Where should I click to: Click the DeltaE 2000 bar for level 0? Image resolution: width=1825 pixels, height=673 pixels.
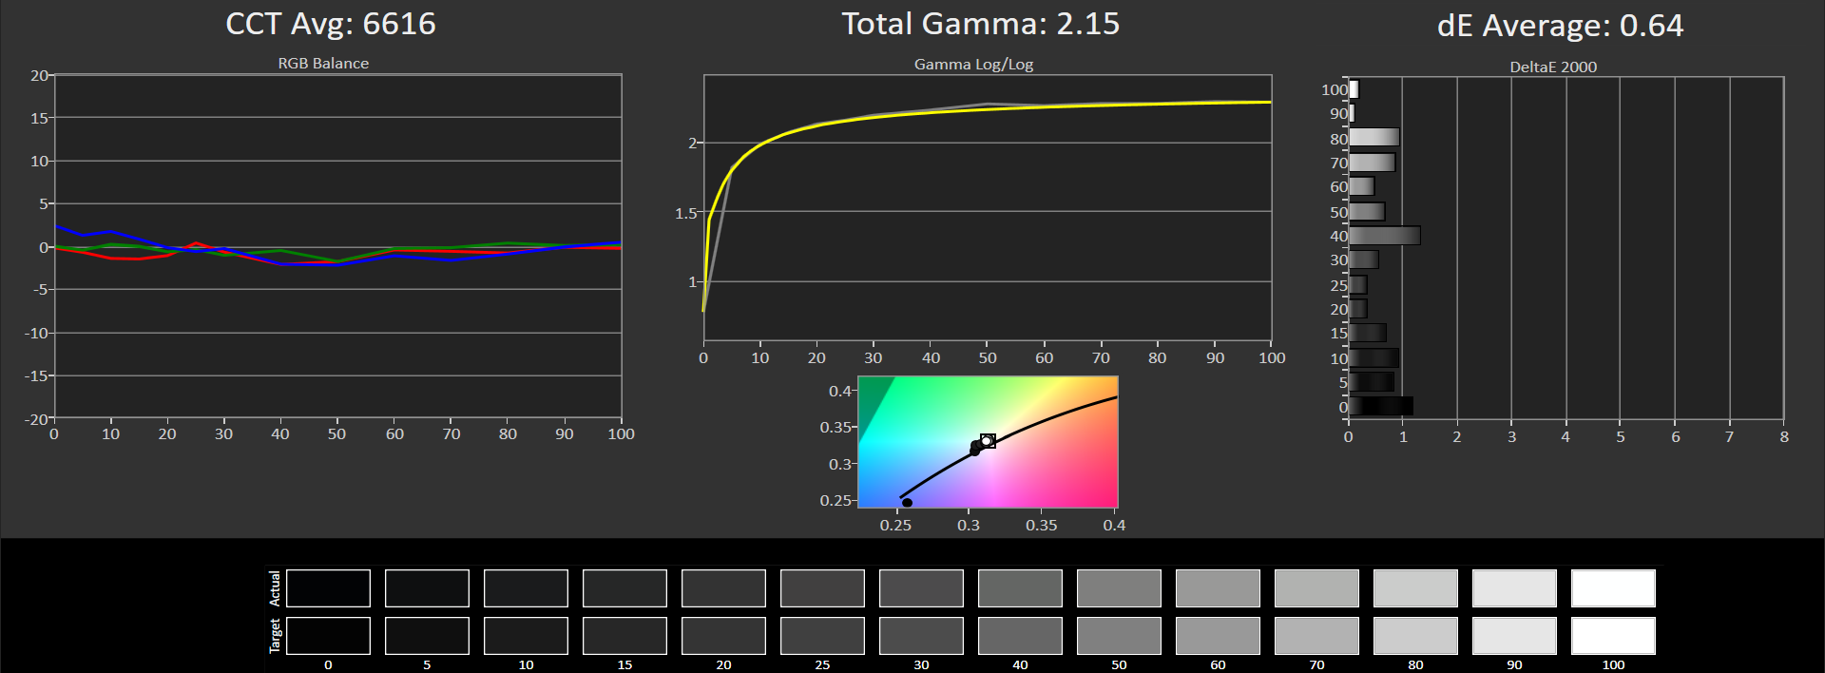(1380, 407)
